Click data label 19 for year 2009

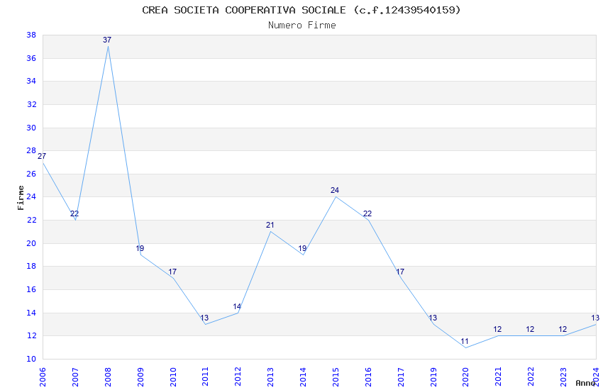(x=140, y=249)
